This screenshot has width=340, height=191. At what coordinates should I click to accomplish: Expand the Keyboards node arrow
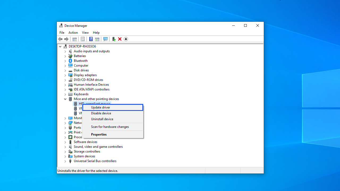pyautogui.click(x=65, y=94)
